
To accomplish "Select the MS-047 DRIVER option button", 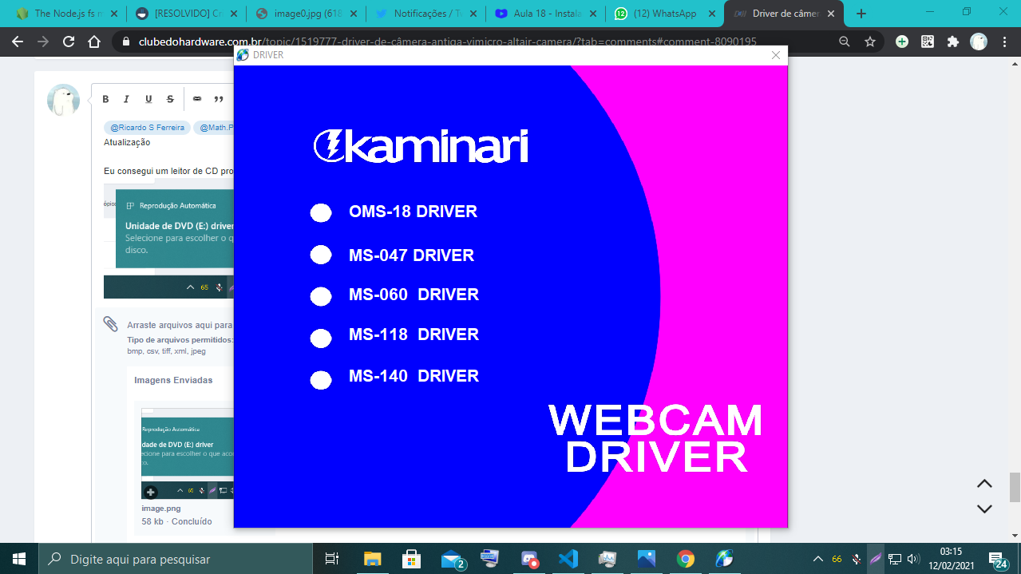I will [x=321, y=255].
